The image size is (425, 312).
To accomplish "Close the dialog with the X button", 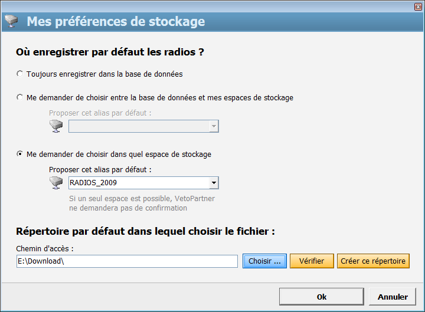I will click(x=418, y=6).
